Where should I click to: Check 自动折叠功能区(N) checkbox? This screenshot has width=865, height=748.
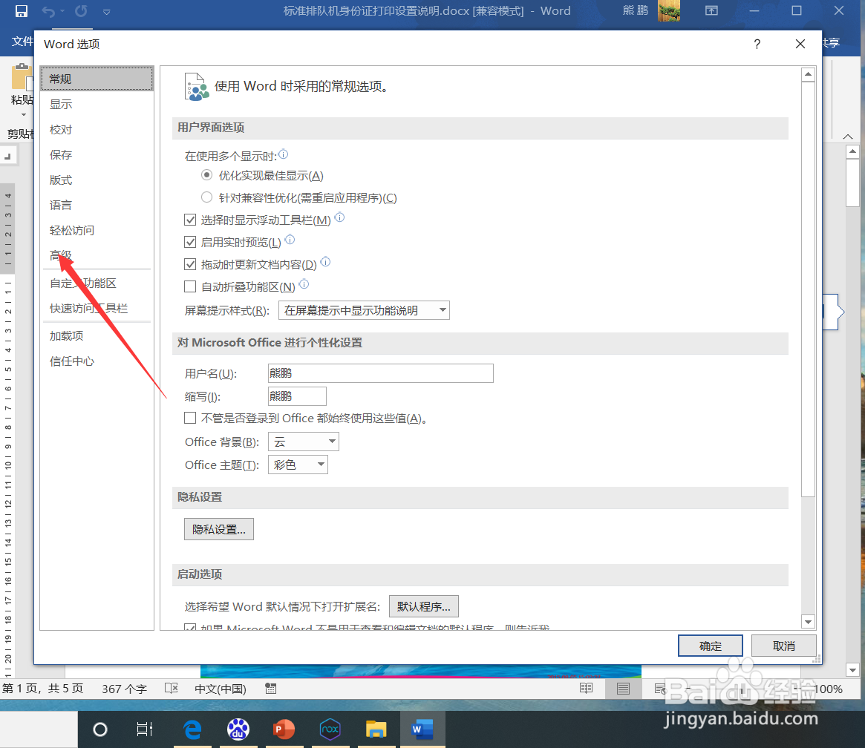point(190,286)
